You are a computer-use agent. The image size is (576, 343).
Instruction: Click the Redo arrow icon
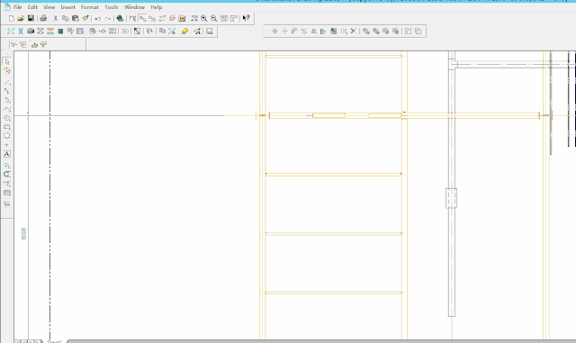click(x=108, y=18)
